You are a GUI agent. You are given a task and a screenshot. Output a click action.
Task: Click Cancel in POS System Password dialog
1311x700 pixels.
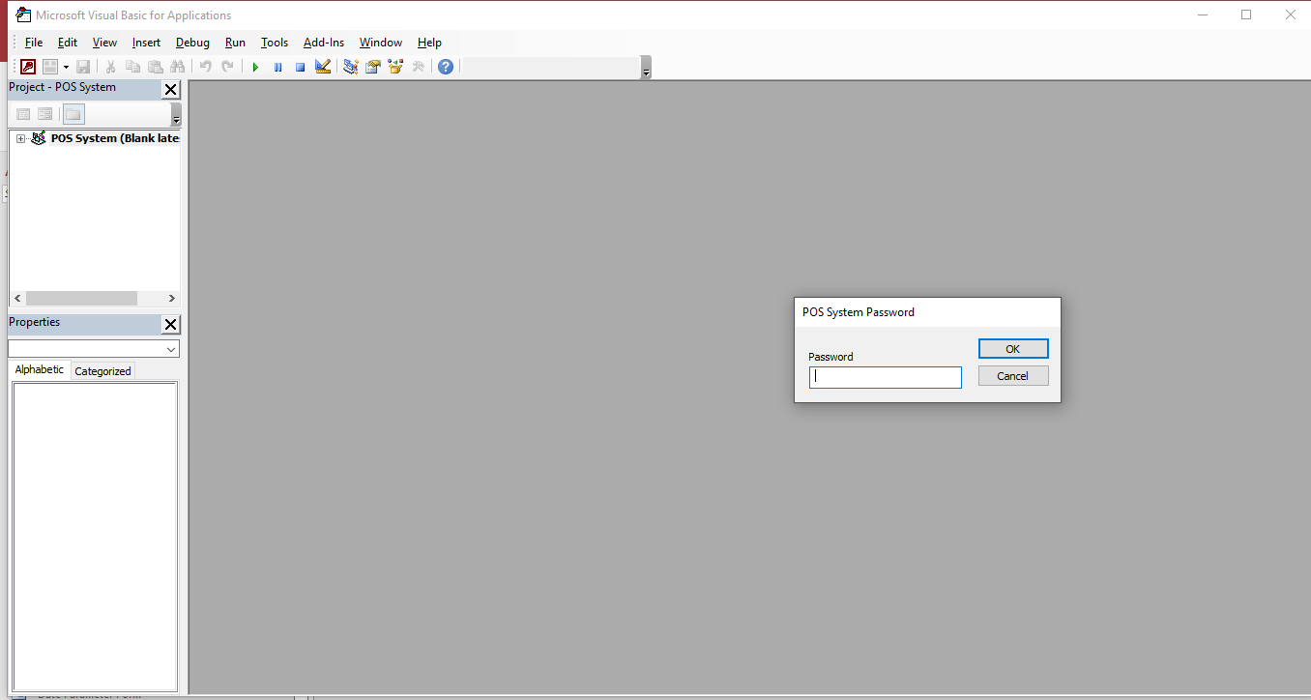pos(1013,376)
